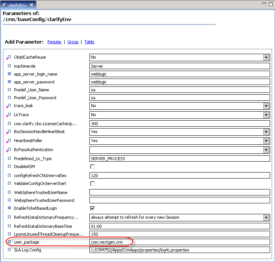Expand the ByPassAuthentication dropdown list

266,150
